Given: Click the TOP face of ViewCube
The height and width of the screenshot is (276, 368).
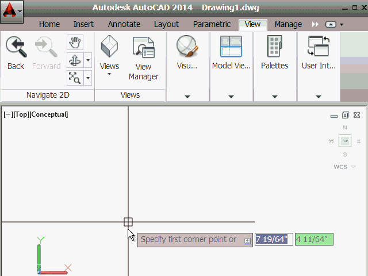Looking at the screenshot, I should point(345,141).
